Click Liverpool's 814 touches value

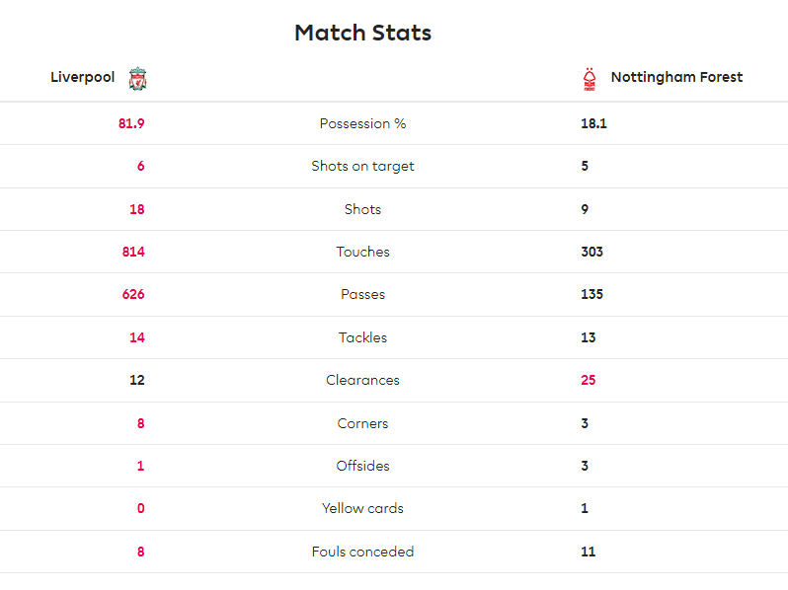tap(133, 252)
